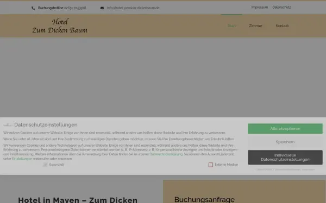Open the Zimmer menu item
The height and width of the screenshot is (203, 326).
pyautogui.click(x=255, y=25)
